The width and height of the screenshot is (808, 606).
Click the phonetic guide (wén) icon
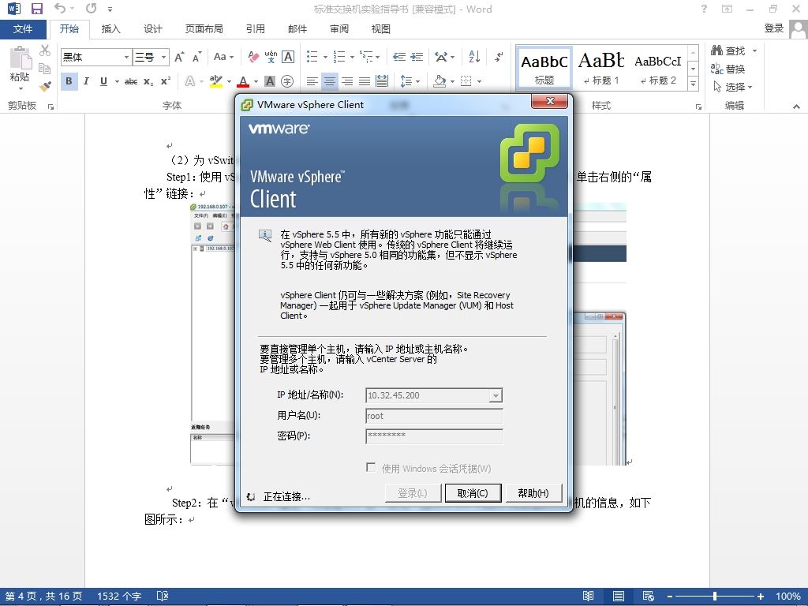(x=271, y=57)
